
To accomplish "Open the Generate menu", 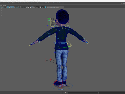I will click(50, 3).
